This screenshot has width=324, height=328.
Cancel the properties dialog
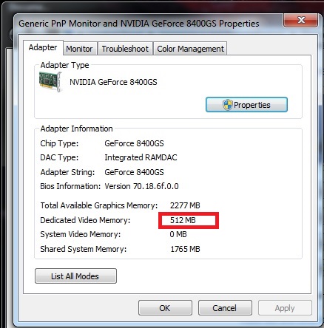point(225,308)
